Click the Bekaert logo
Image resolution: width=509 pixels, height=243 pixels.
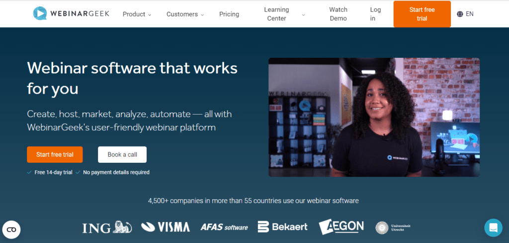coord(282,227)
